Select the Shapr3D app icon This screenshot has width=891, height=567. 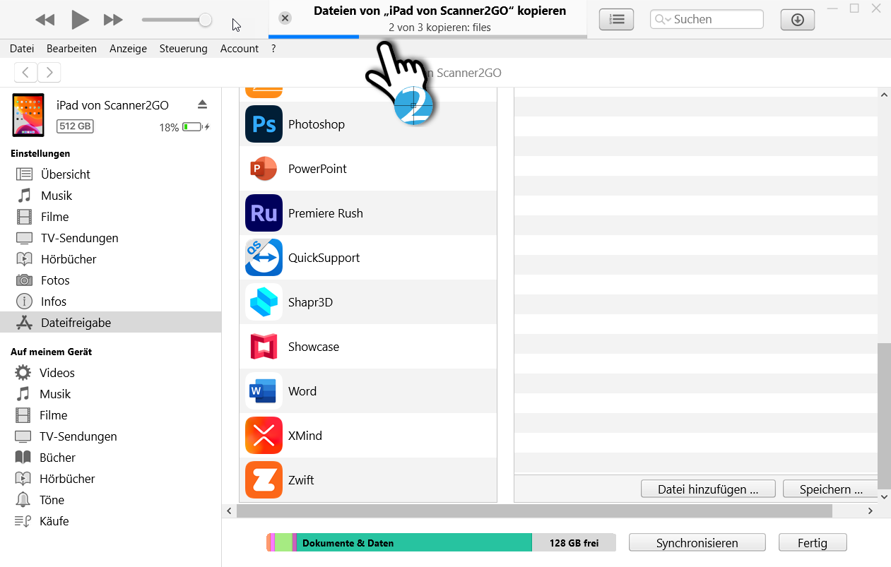point(264,302)
